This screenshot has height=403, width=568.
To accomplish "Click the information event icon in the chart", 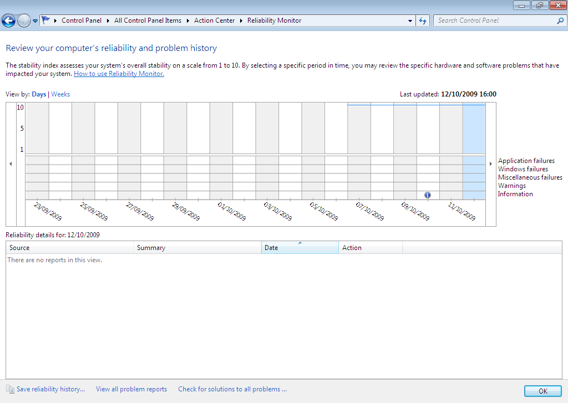I will 428,195.
